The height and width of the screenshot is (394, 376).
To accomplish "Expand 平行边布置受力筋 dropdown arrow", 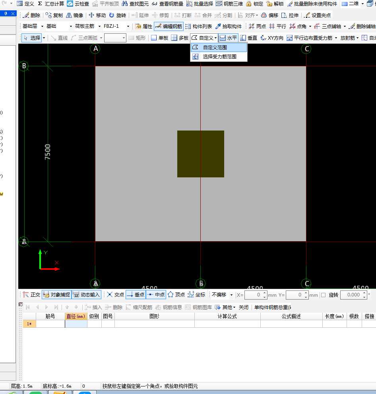I will (x=336, y=38).
